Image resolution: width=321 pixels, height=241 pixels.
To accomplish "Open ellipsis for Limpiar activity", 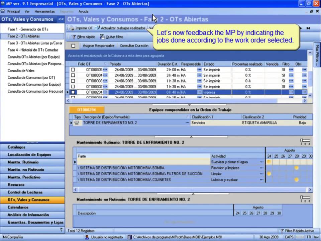I will [261, 174].
